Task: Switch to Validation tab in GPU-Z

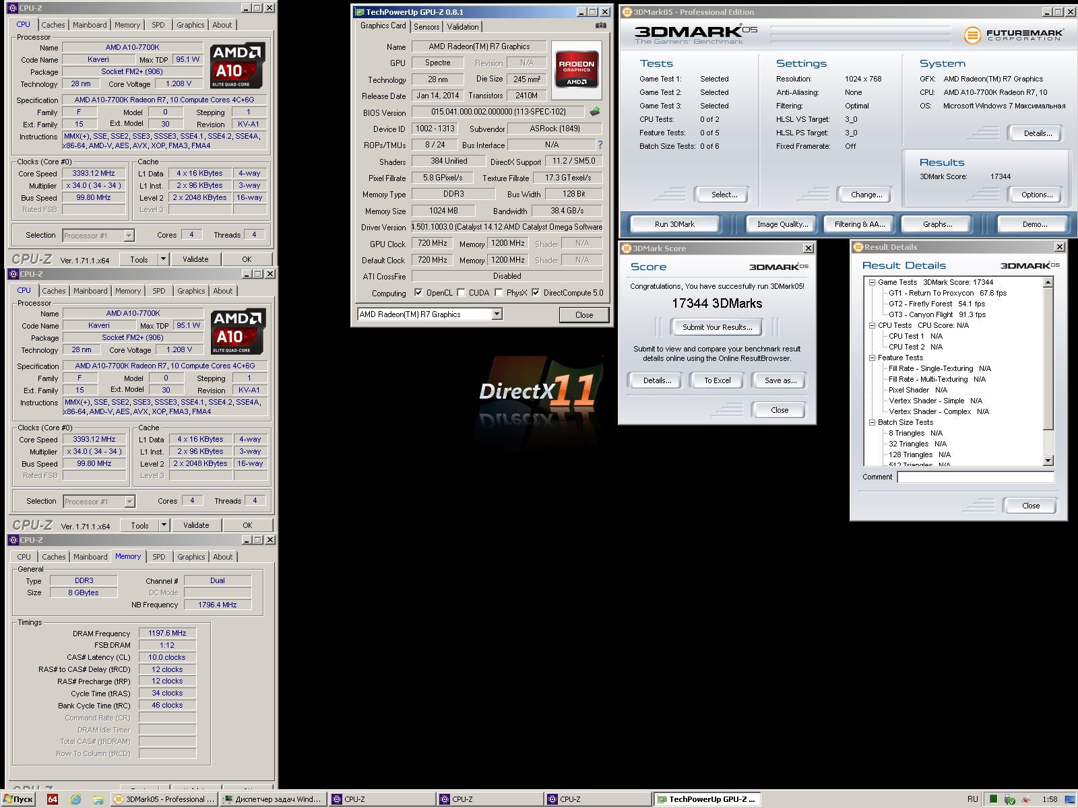Action: pyautogui.click(x=463, y=27)
